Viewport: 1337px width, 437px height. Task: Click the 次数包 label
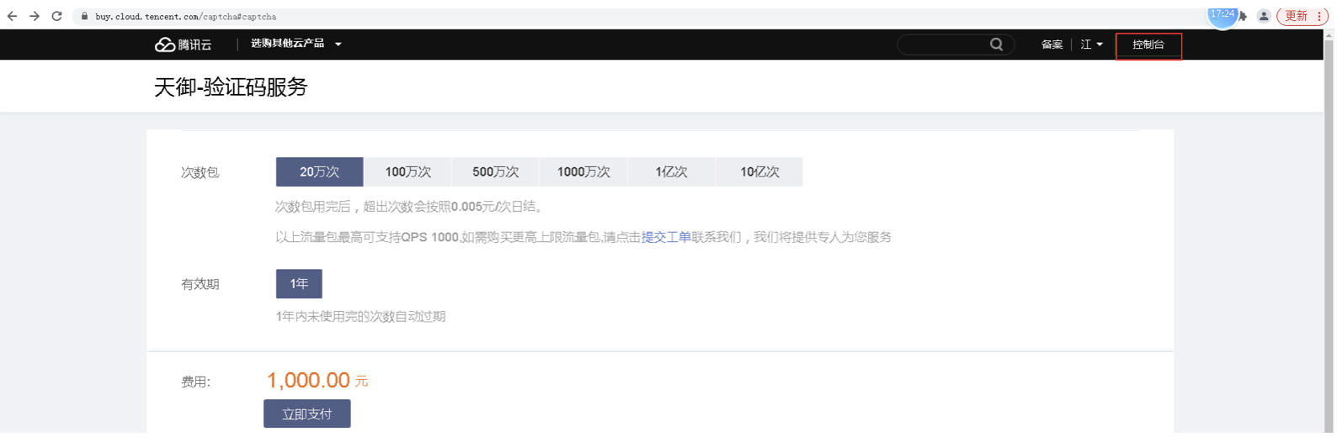200,172
